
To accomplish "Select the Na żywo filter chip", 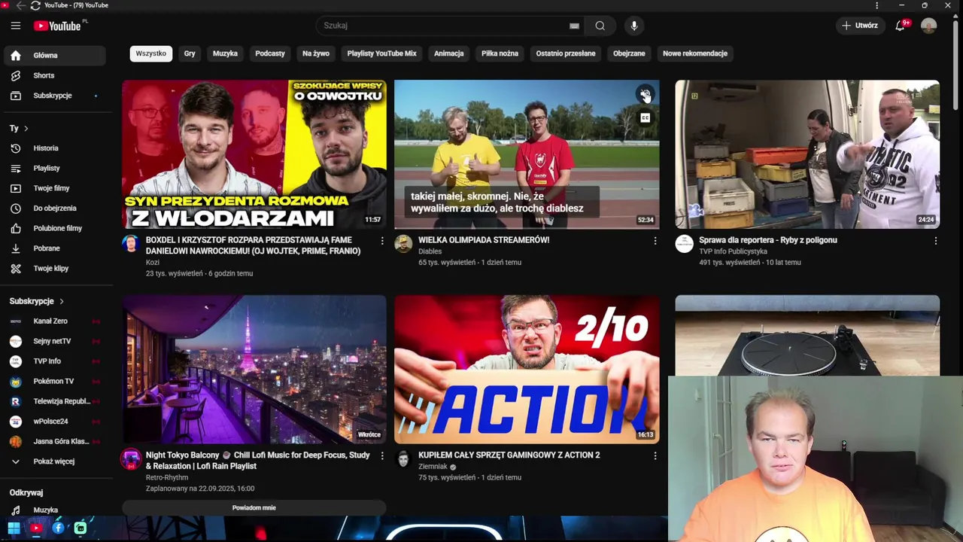I will click(x=316, y=53).
